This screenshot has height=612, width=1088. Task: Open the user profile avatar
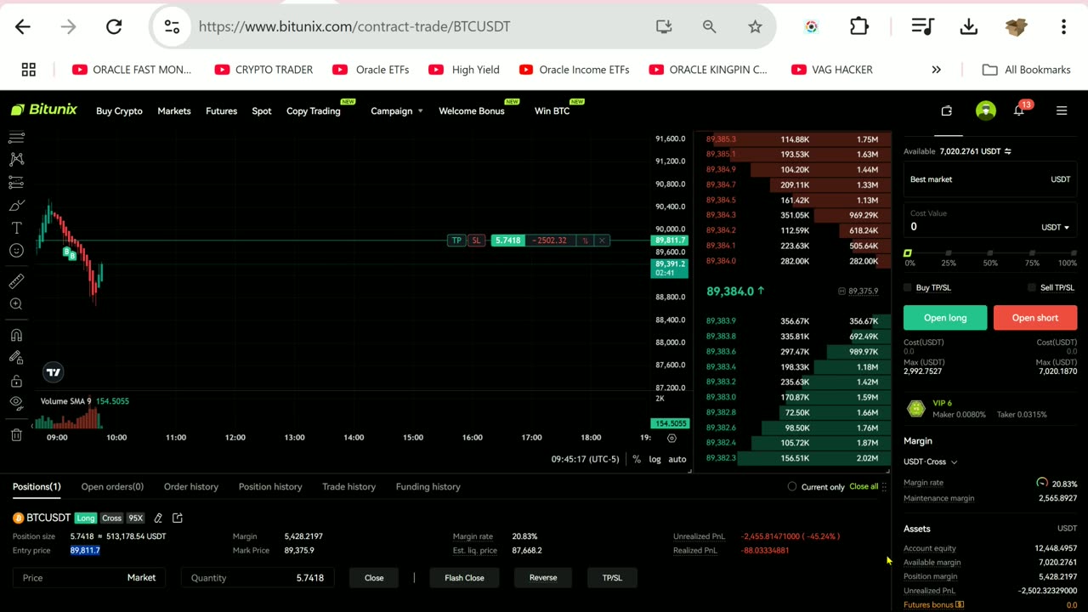(985, 110)
